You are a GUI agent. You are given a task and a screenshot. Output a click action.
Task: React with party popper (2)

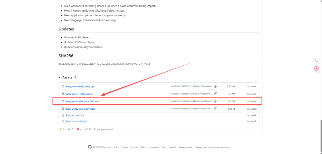[70, 129]
